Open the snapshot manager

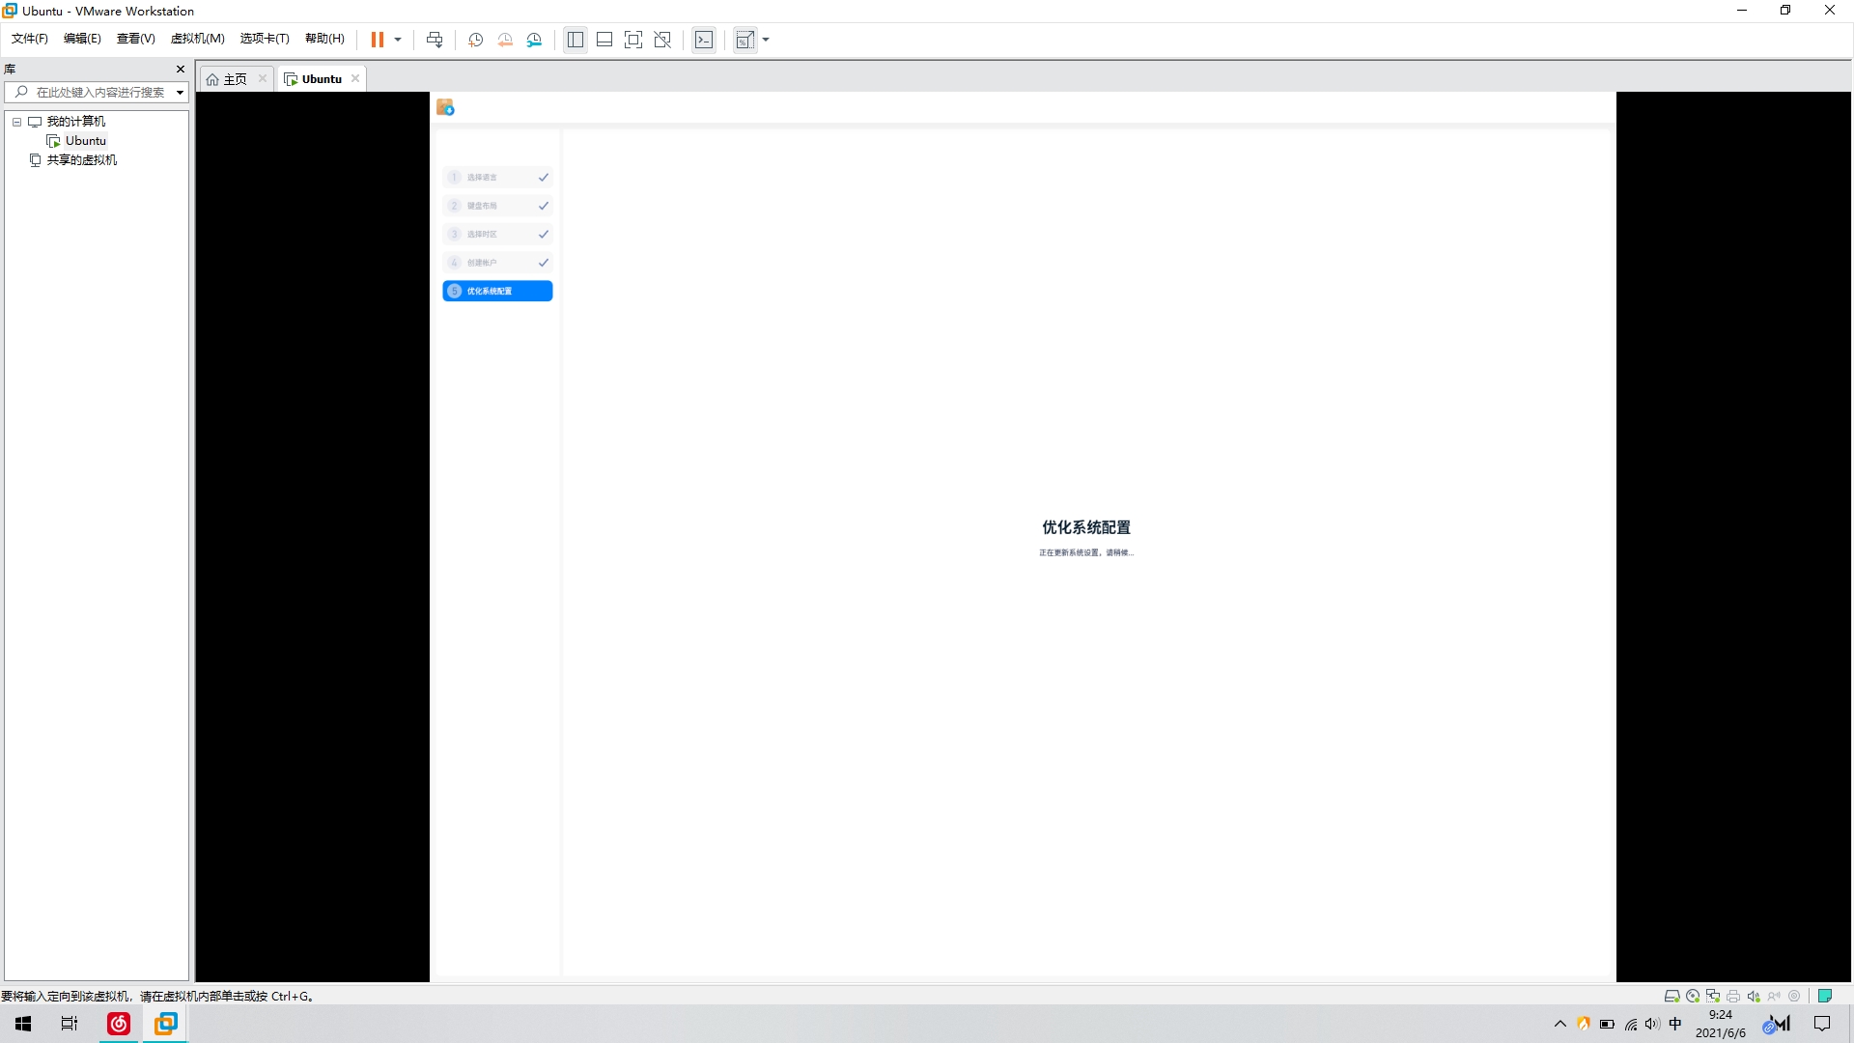(x=534, y=40)
